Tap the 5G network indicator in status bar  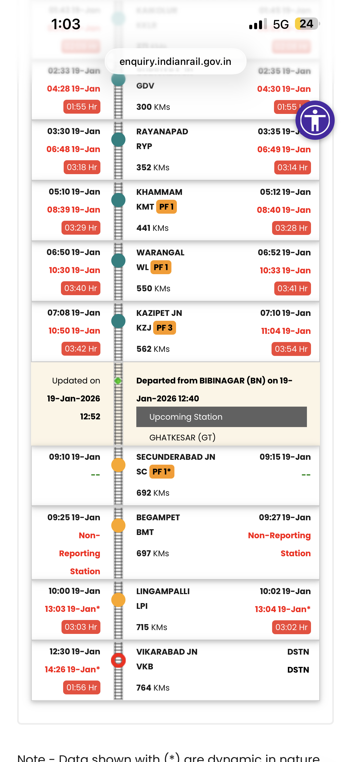(x=281, y=24)
